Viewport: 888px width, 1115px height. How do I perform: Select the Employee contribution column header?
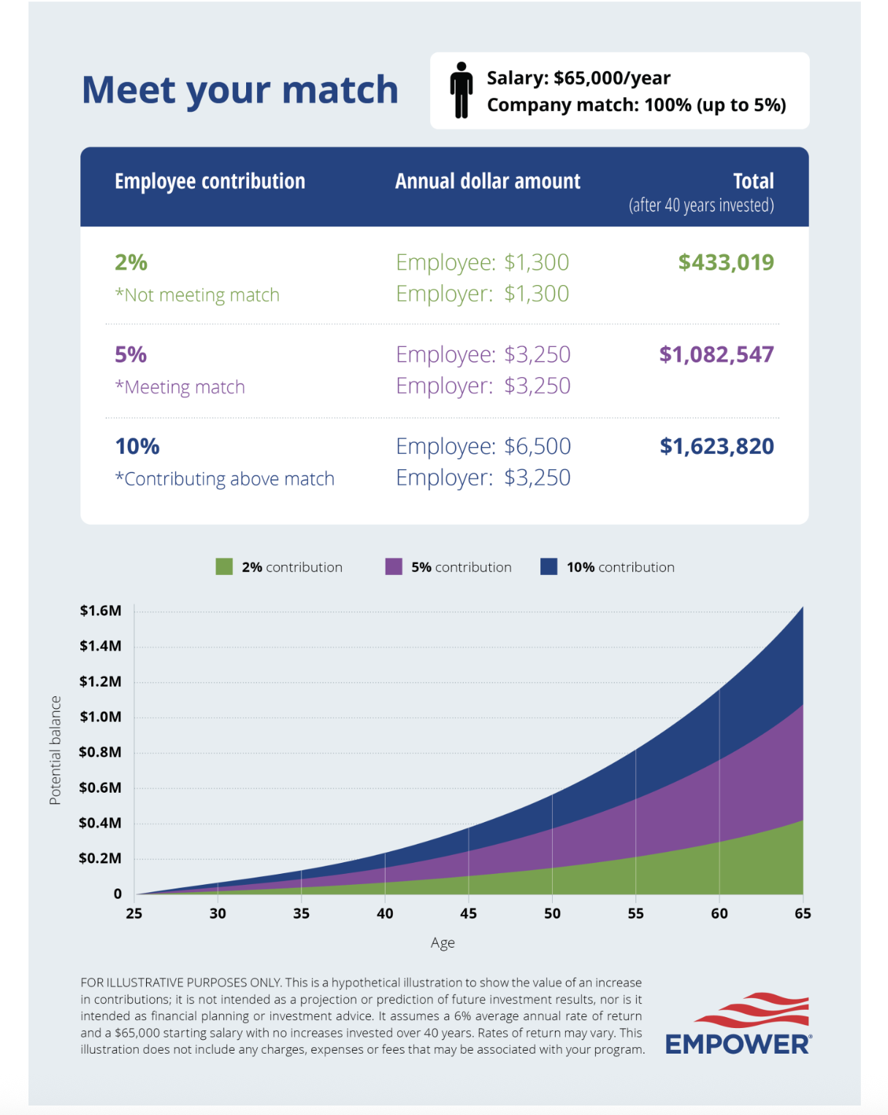click(210, 181)
